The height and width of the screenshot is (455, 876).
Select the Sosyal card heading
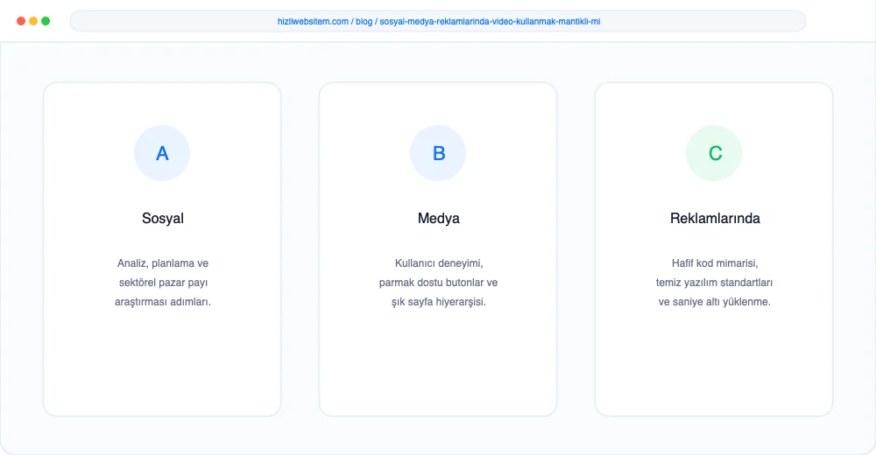tap(163, 218)
